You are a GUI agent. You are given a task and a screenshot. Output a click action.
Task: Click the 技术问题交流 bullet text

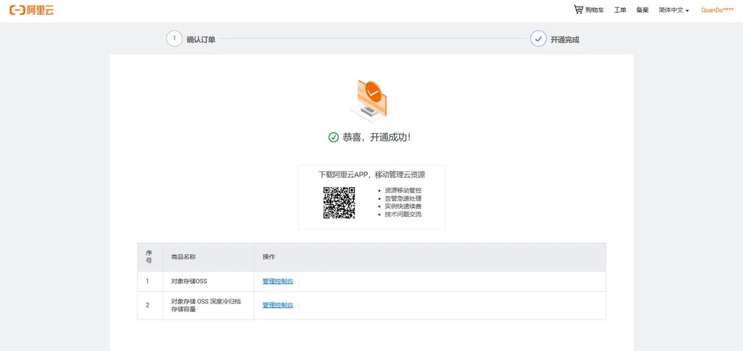[403, 214]
